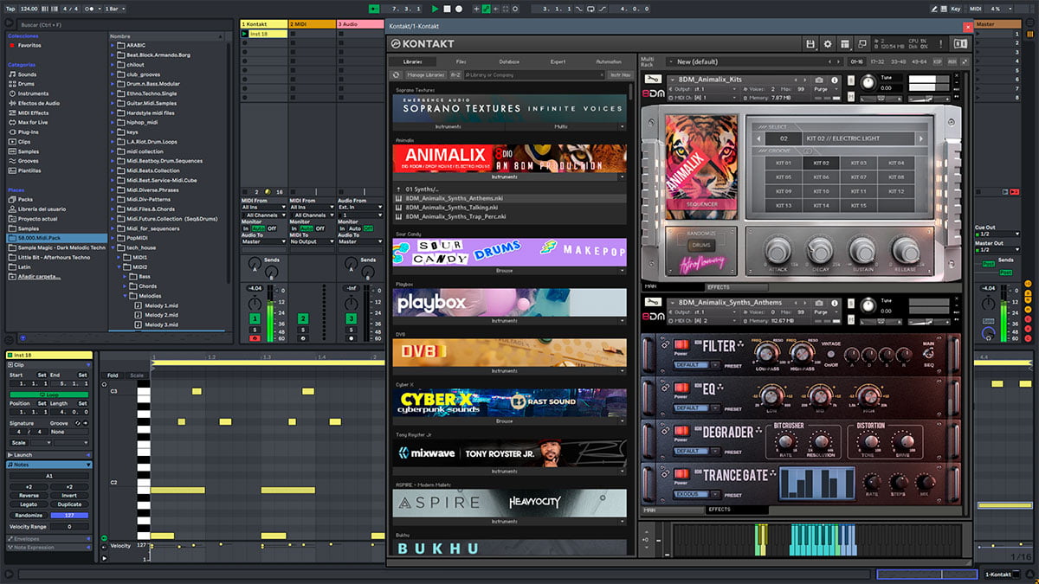The height and width of the screenshot is (584, 1039).
Task: Toggle the EQ effect power switch
Action: 681,387
